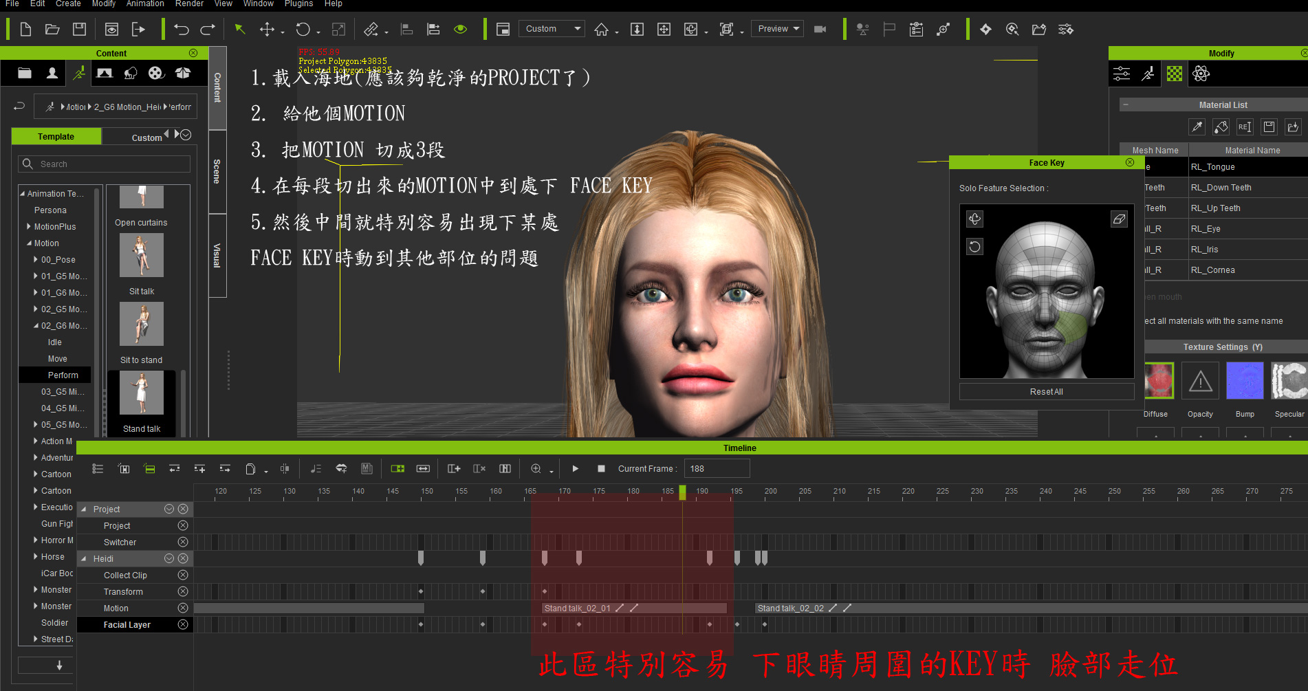
Task: Open the Actor category in Content panel
Action: [52, 73]
